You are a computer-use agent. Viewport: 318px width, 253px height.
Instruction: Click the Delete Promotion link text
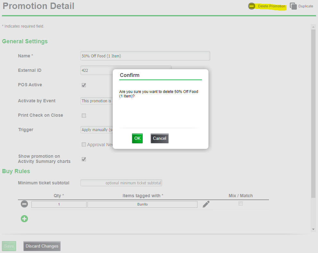[x=271, y=6]
